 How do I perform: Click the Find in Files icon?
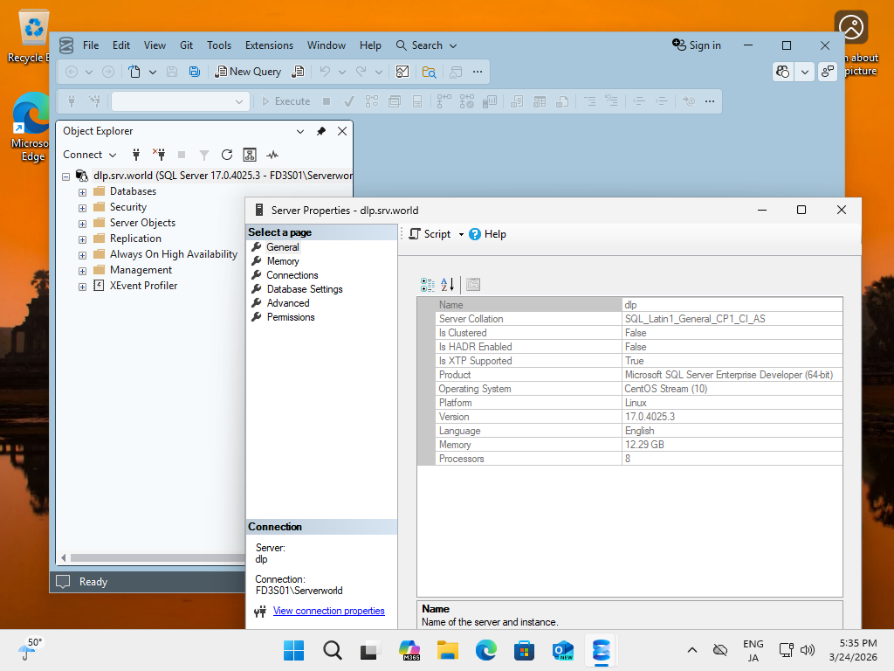(429, 72)
